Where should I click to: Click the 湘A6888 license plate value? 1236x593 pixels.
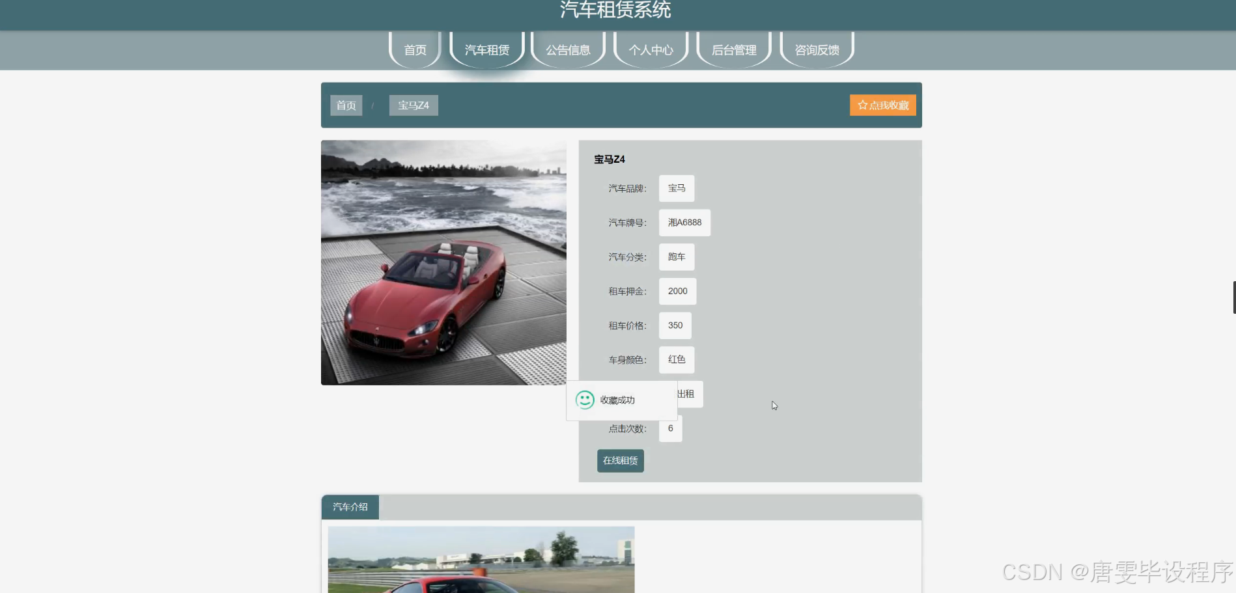684,223
